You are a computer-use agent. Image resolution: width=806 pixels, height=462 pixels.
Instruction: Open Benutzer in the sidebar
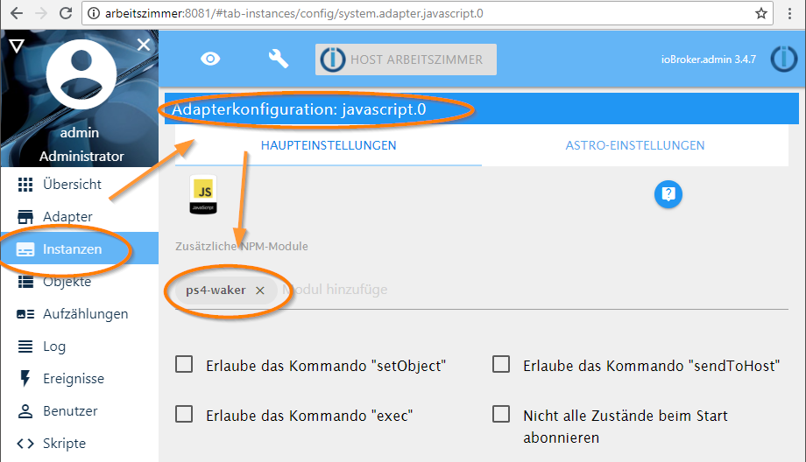[x=80, y=410]
